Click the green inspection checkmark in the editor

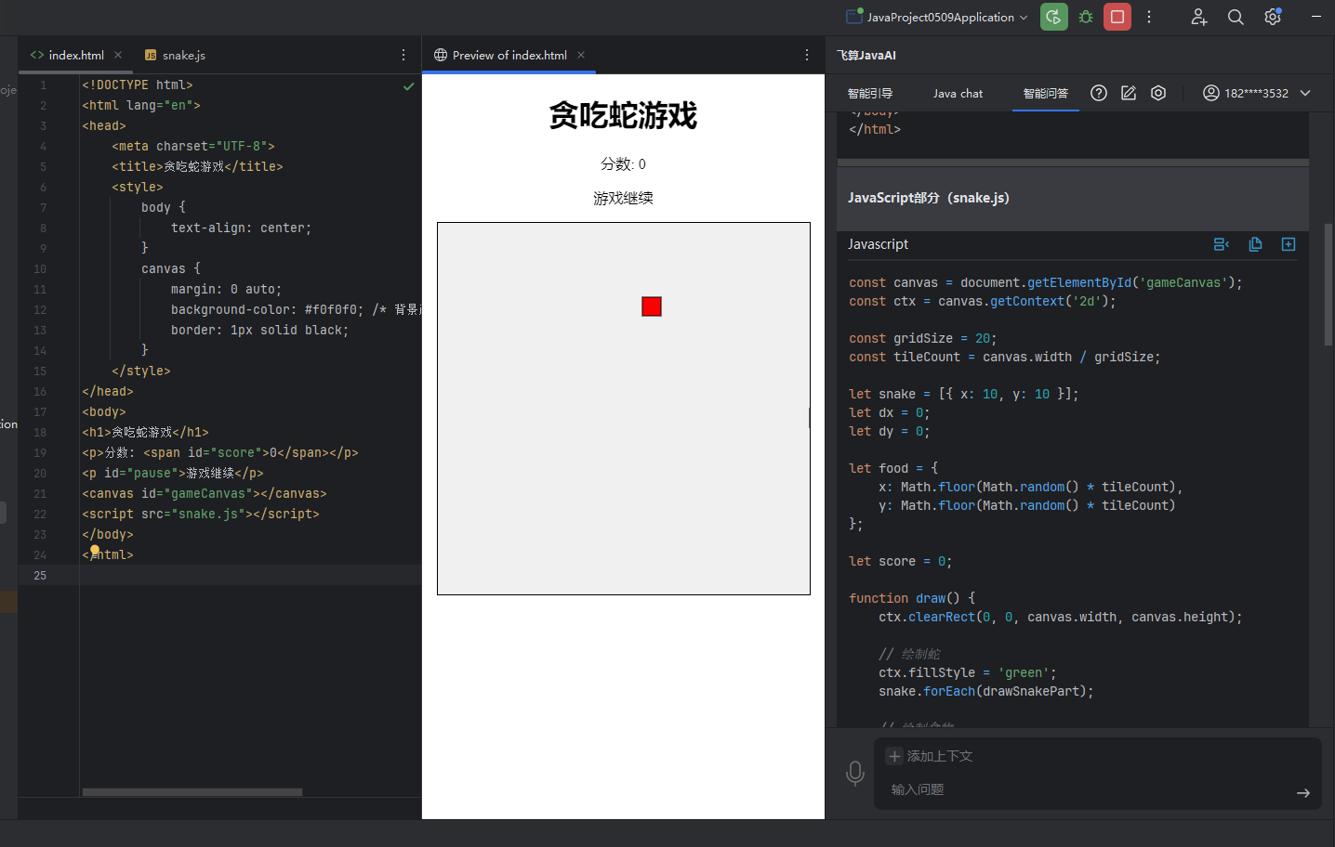(x=408, y=85)
